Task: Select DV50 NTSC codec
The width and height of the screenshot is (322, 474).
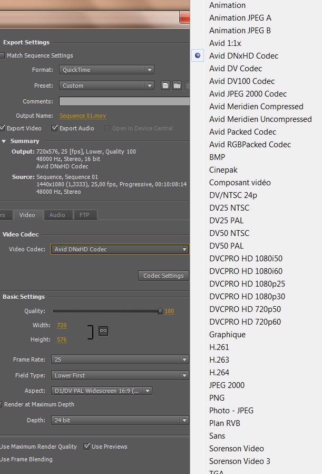Action: click(229, 233)
